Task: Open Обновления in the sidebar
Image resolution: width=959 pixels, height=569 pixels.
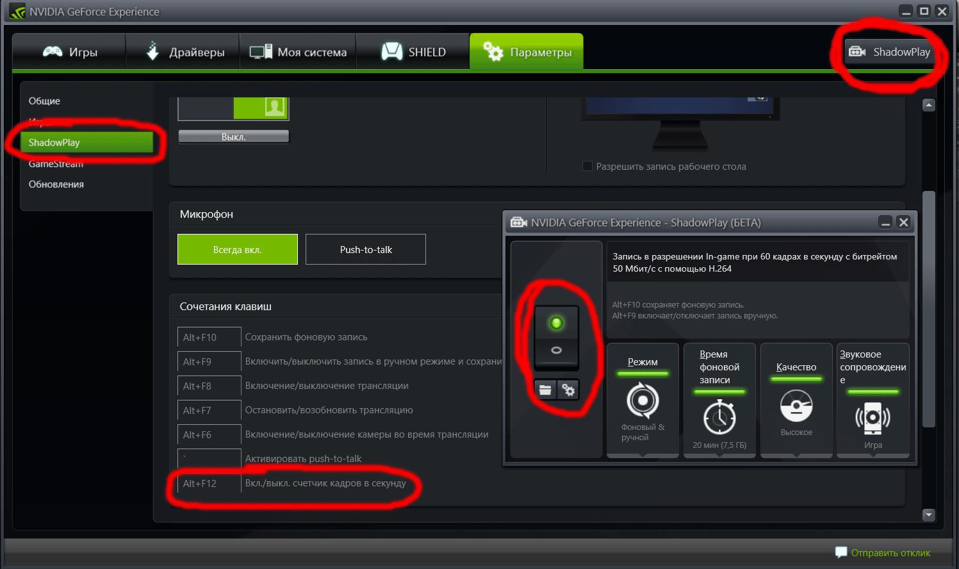Action: [x=56, y=185]
